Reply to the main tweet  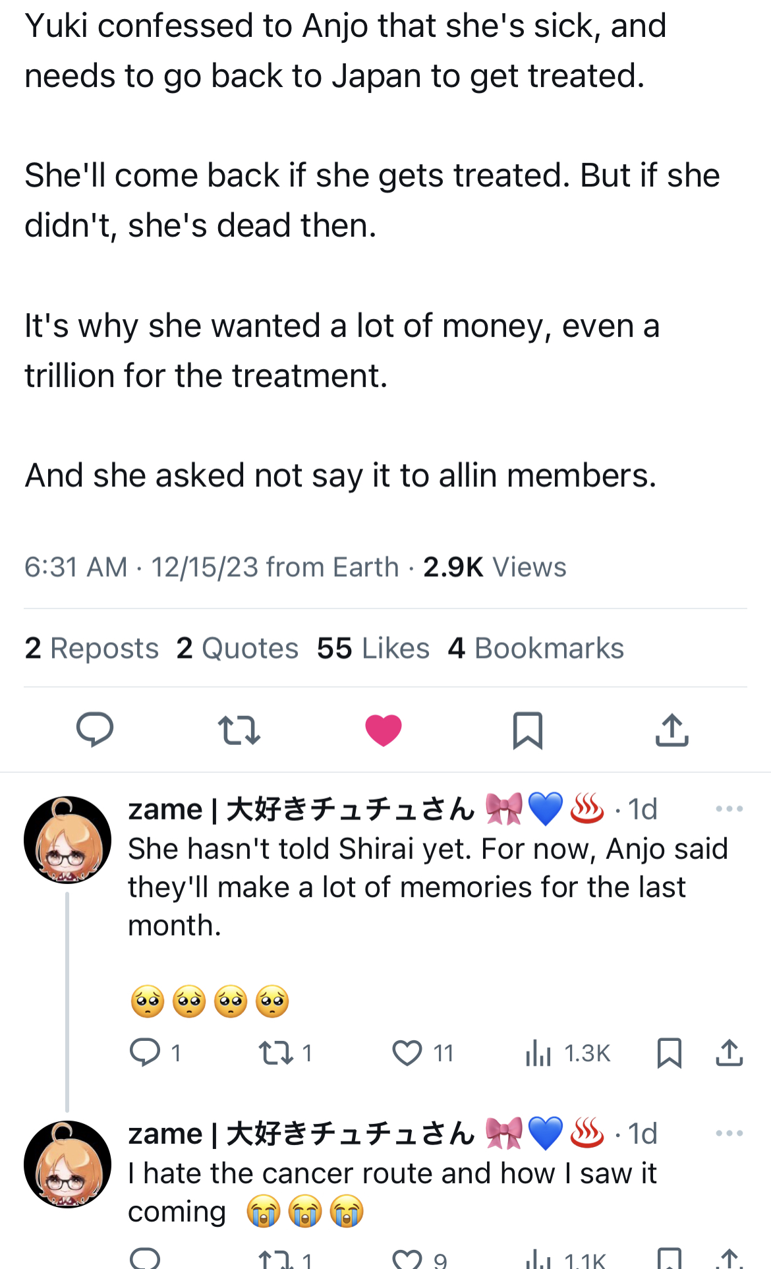tap(95, 730)
